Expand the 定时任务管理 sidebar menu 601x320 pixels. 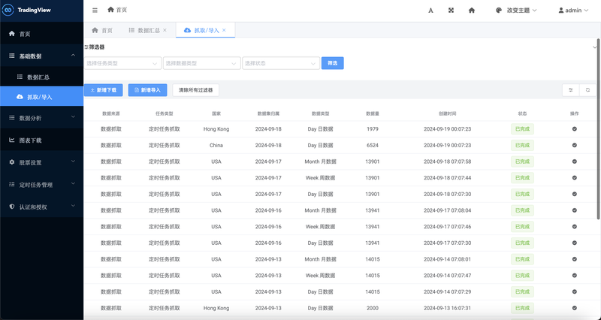42,184
